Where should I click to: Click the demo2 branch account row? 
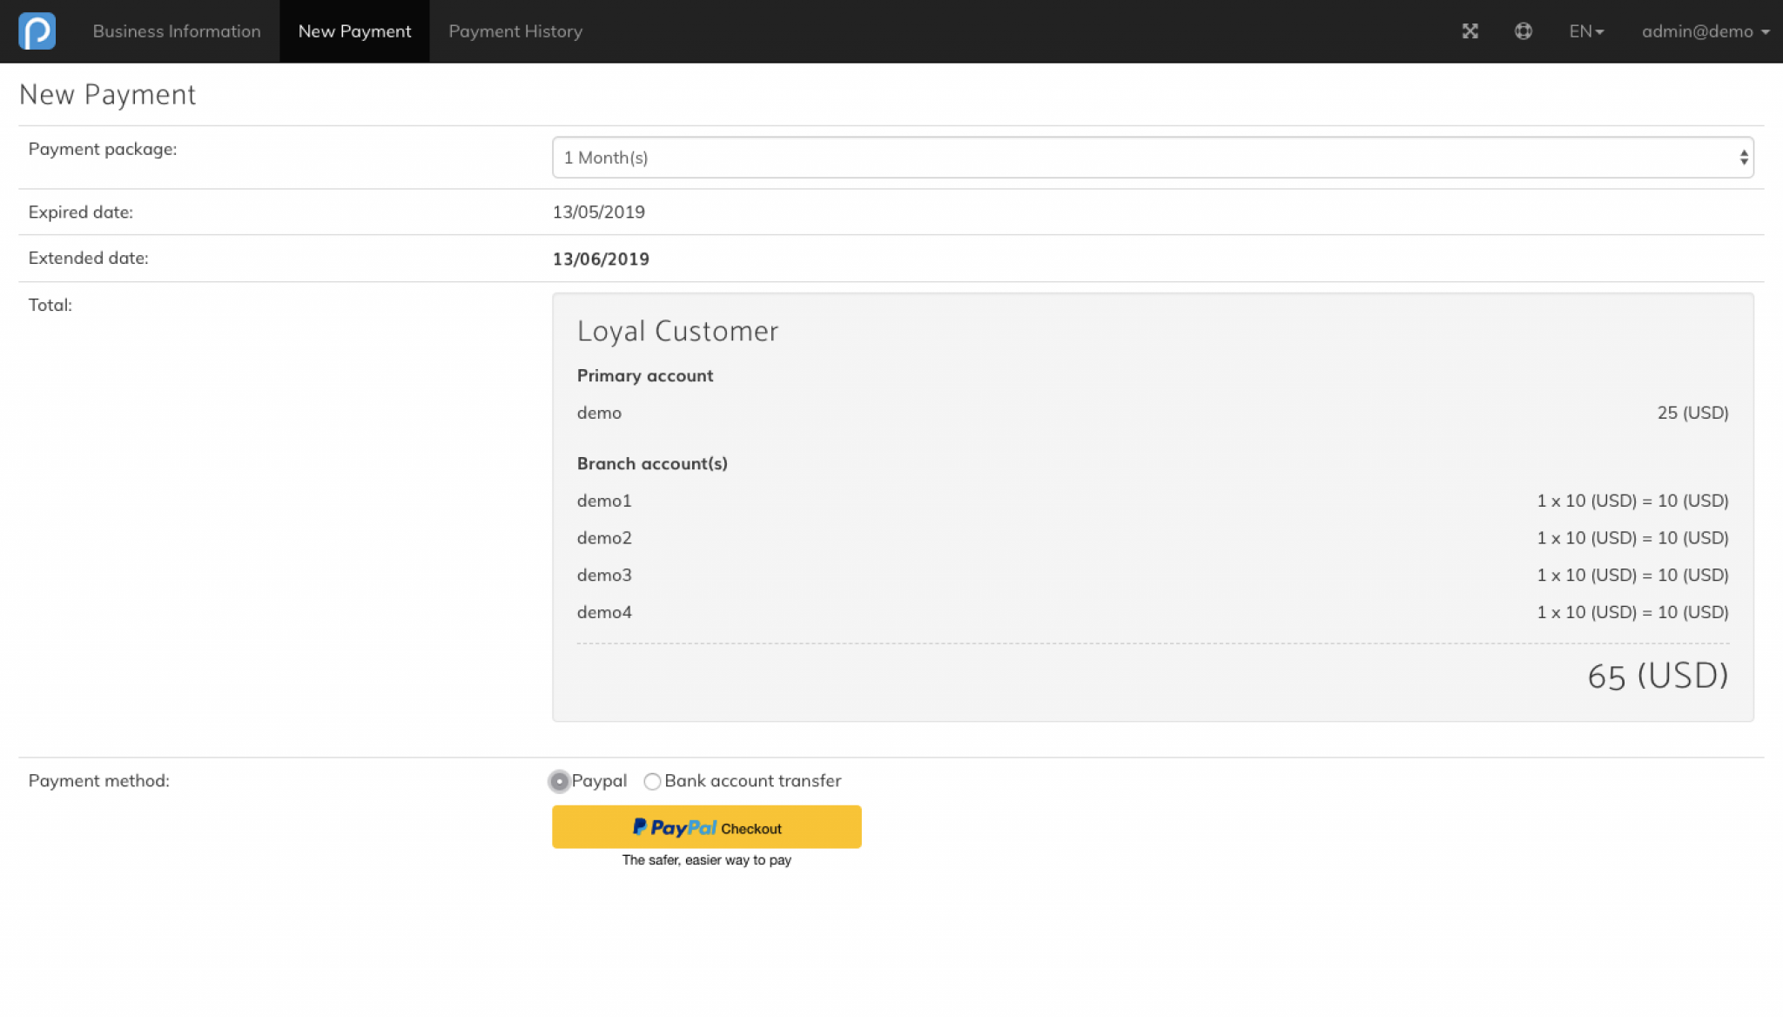click(1153, 538)
